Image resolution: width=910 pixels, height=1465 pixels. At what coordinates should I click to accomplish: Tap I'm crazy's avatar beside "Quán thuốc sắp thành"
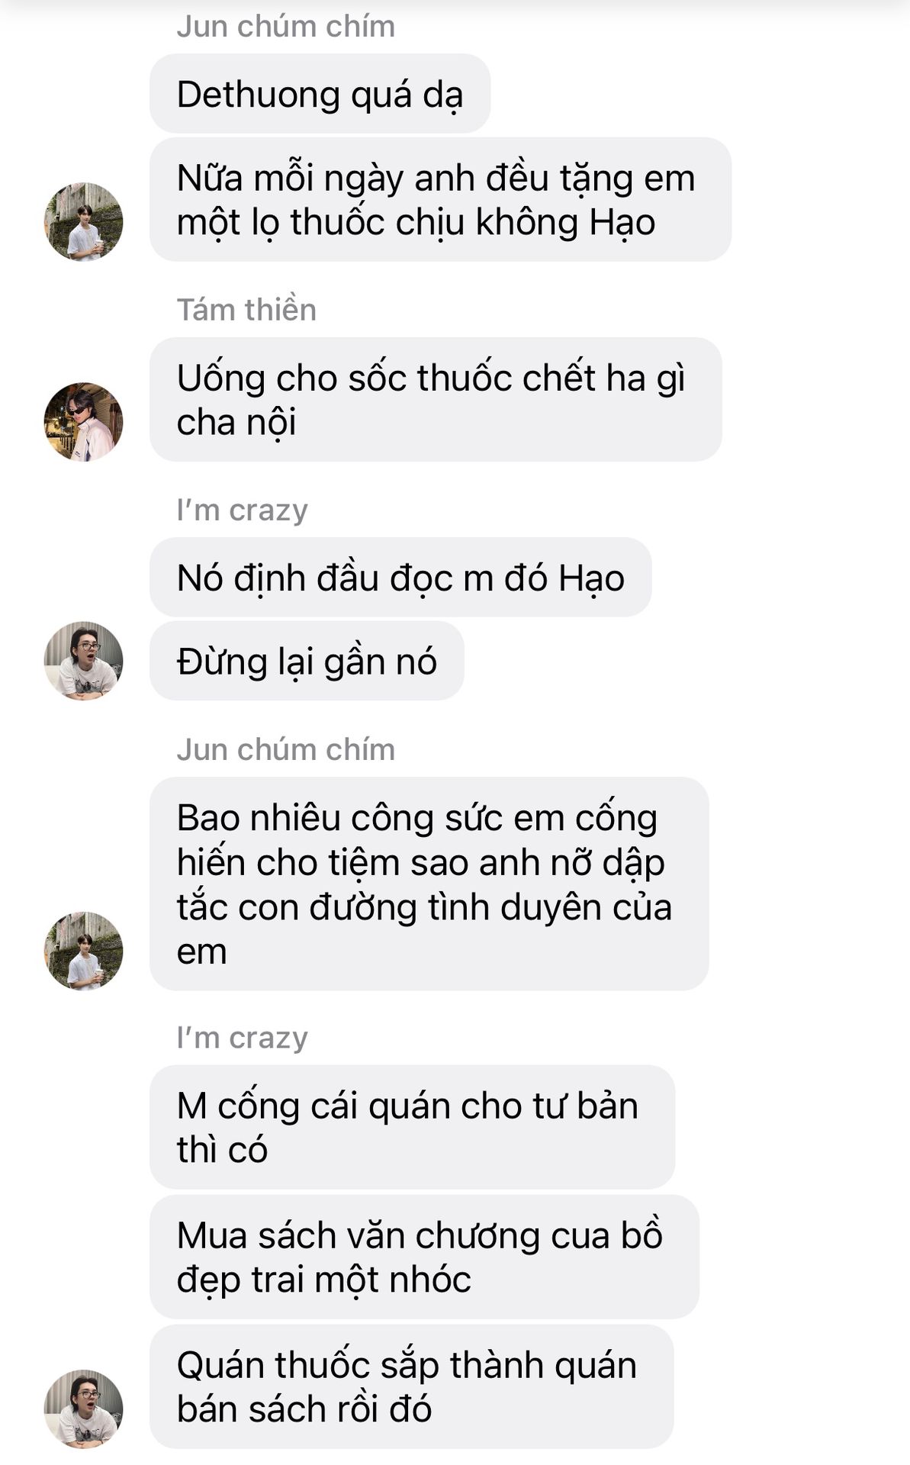(83, 1409)
